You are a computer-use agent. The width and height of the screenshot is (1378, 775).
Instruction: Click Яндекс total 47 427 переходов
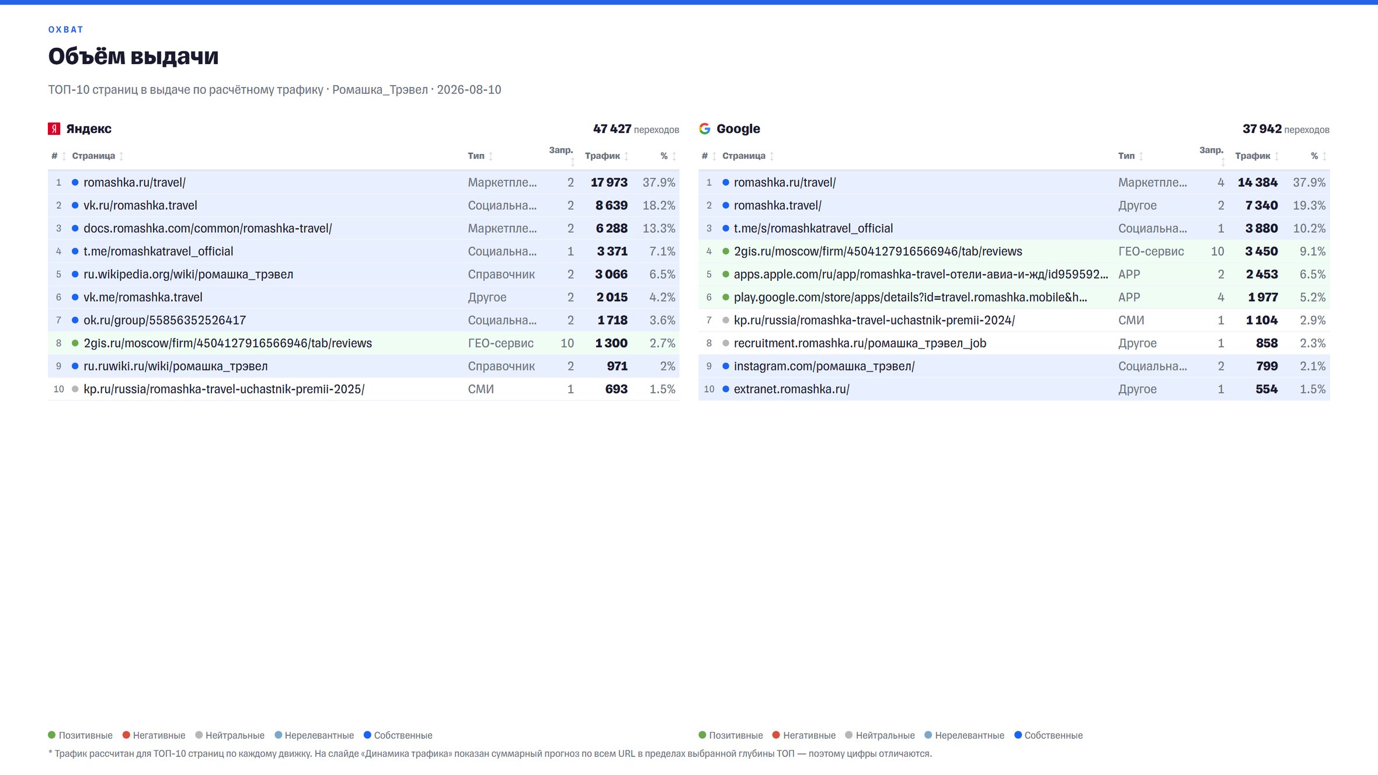636,129
